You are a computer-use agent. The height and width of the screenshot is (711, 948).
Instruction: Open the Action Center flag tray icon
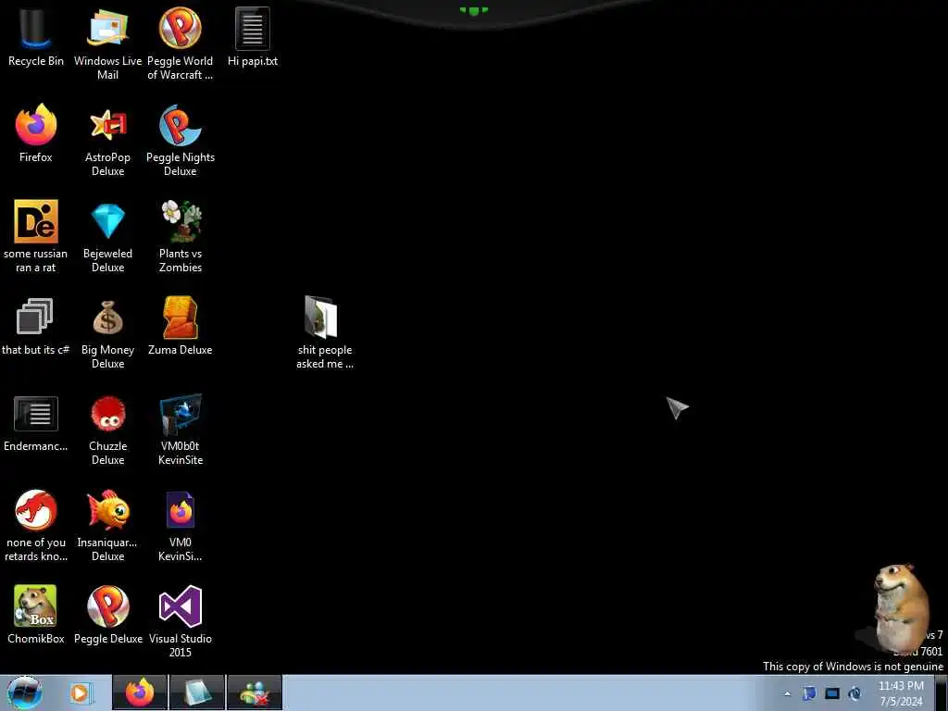click(x=809, y=693)
